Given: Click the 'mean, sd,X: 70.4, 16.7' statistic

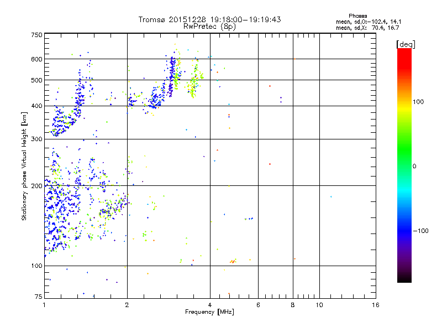Looking at the screenshot, I should [367, 28].
